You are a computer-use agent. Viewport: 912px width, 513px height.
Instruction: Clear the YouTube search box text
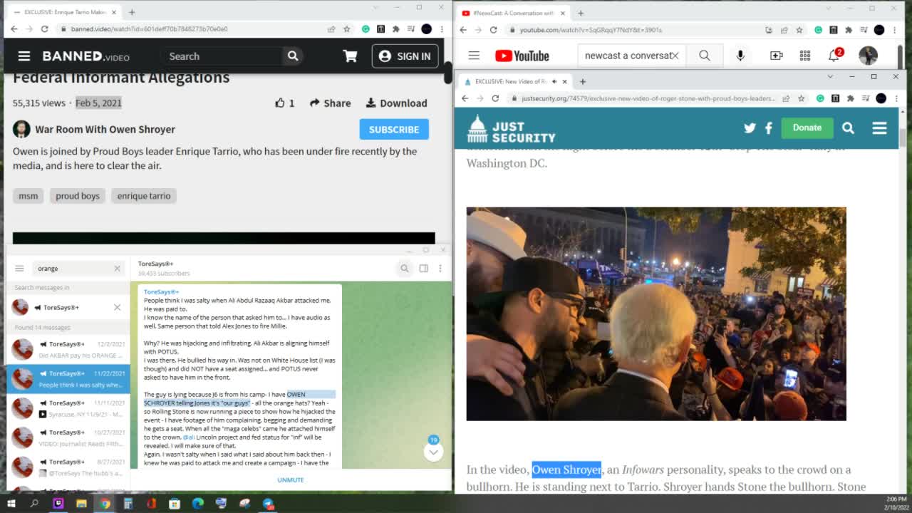(x=675, y=56)
